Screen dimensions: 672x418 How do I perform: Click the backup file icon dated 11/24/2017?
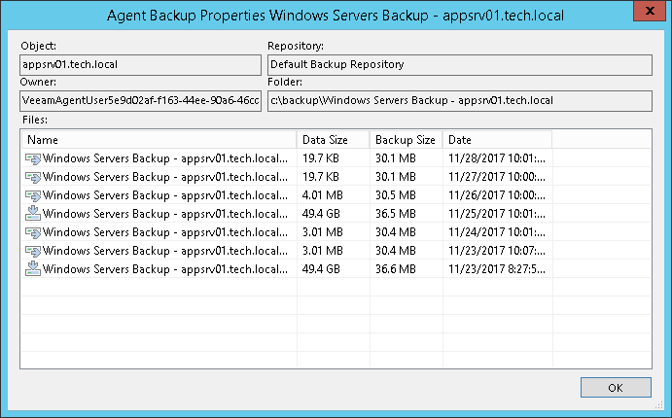[x=33, y=231]
